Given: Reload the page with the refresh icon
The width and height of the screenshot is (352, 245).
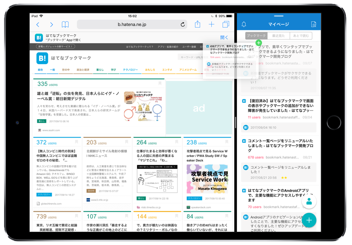Looking at the screenshot, I should (183, 24).
